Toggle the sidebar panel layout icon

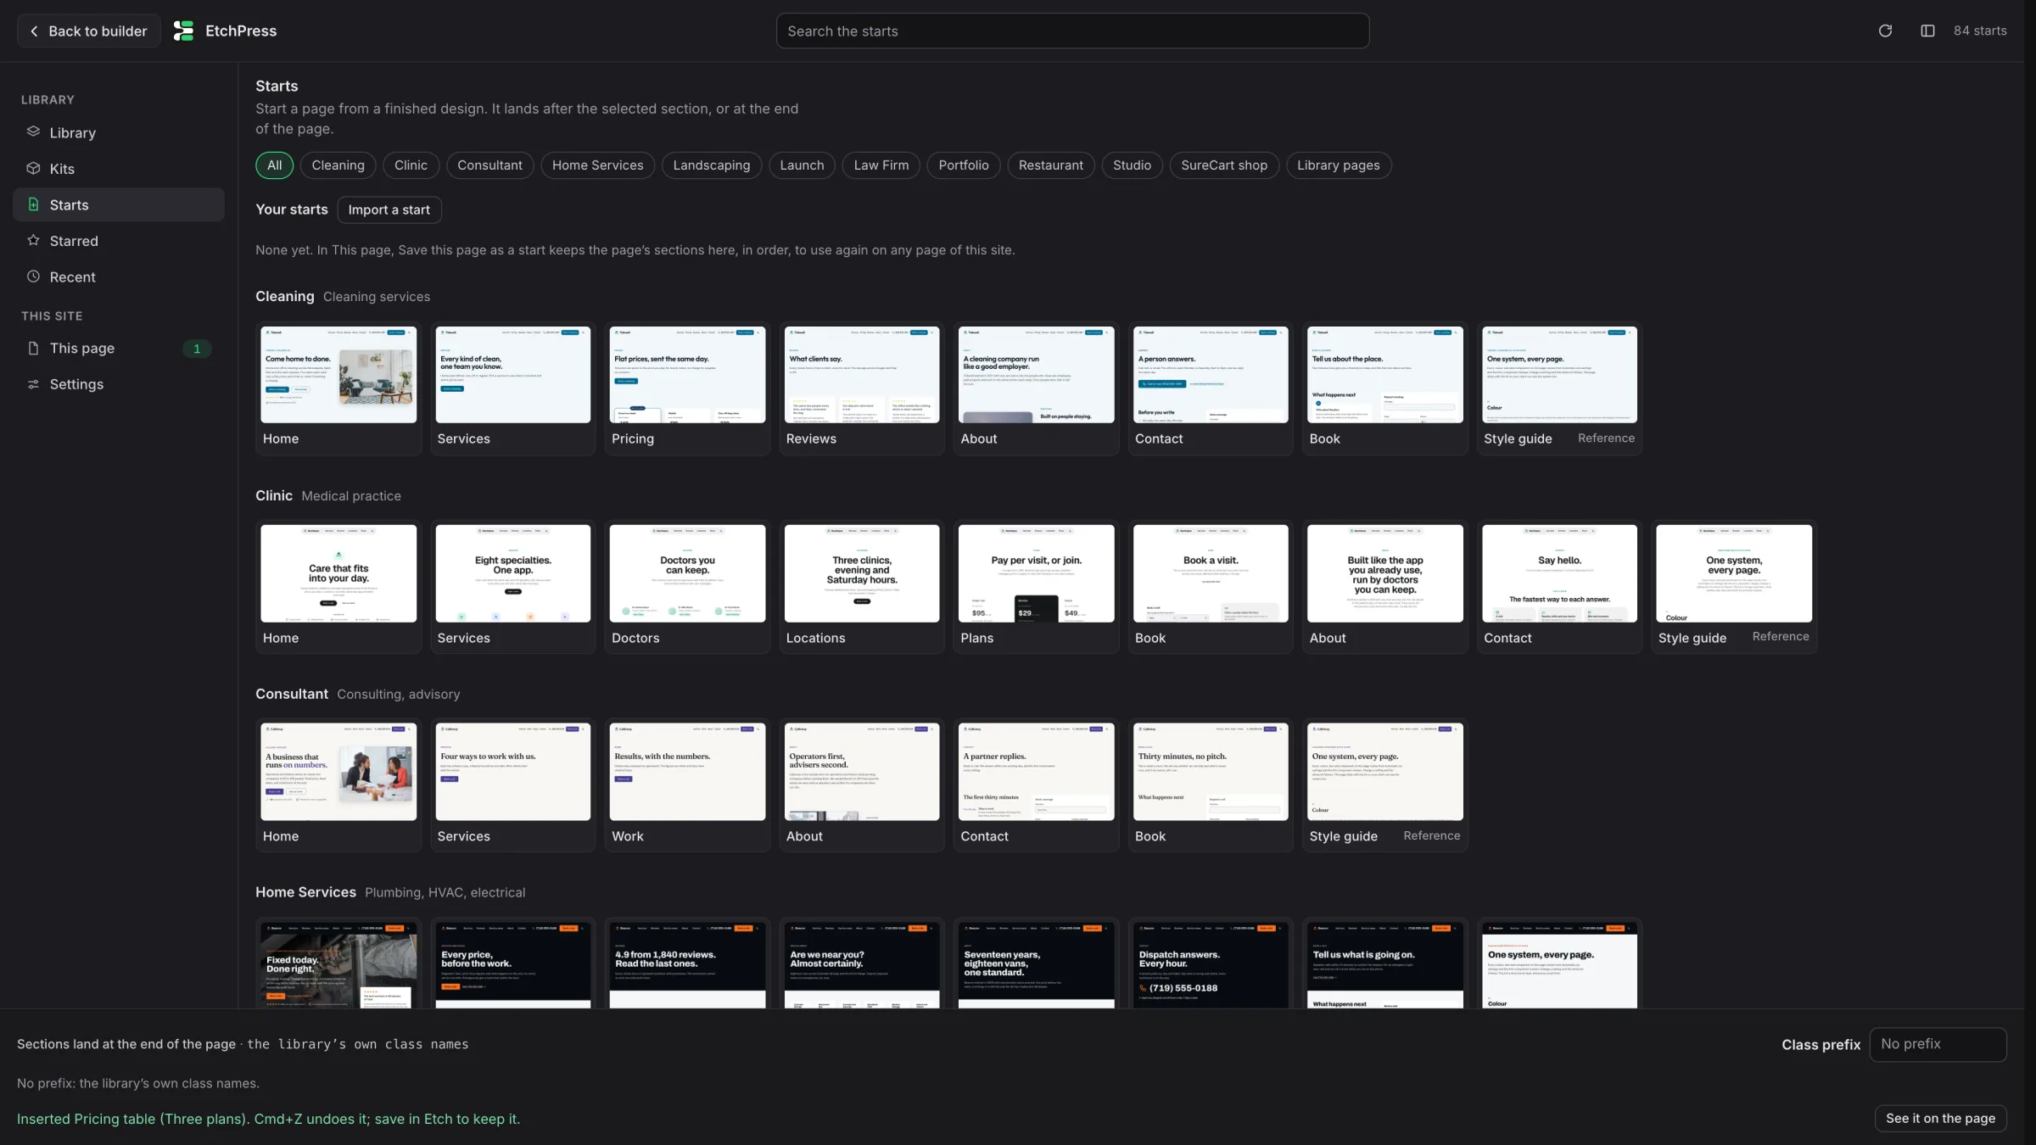tap(1927, 31)
